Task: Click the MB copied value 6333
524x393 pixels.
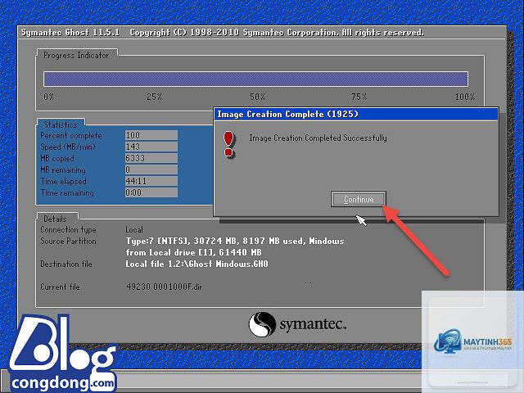Action: (151, 158)
